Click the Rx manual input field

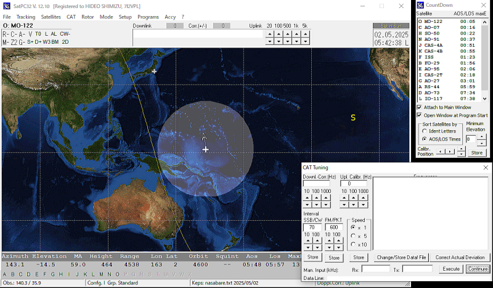376,269
